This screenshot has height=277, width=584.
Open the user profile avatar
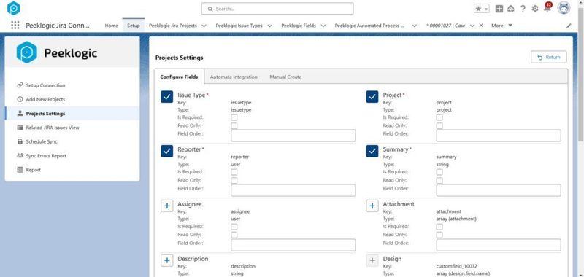tap(564, 8)
